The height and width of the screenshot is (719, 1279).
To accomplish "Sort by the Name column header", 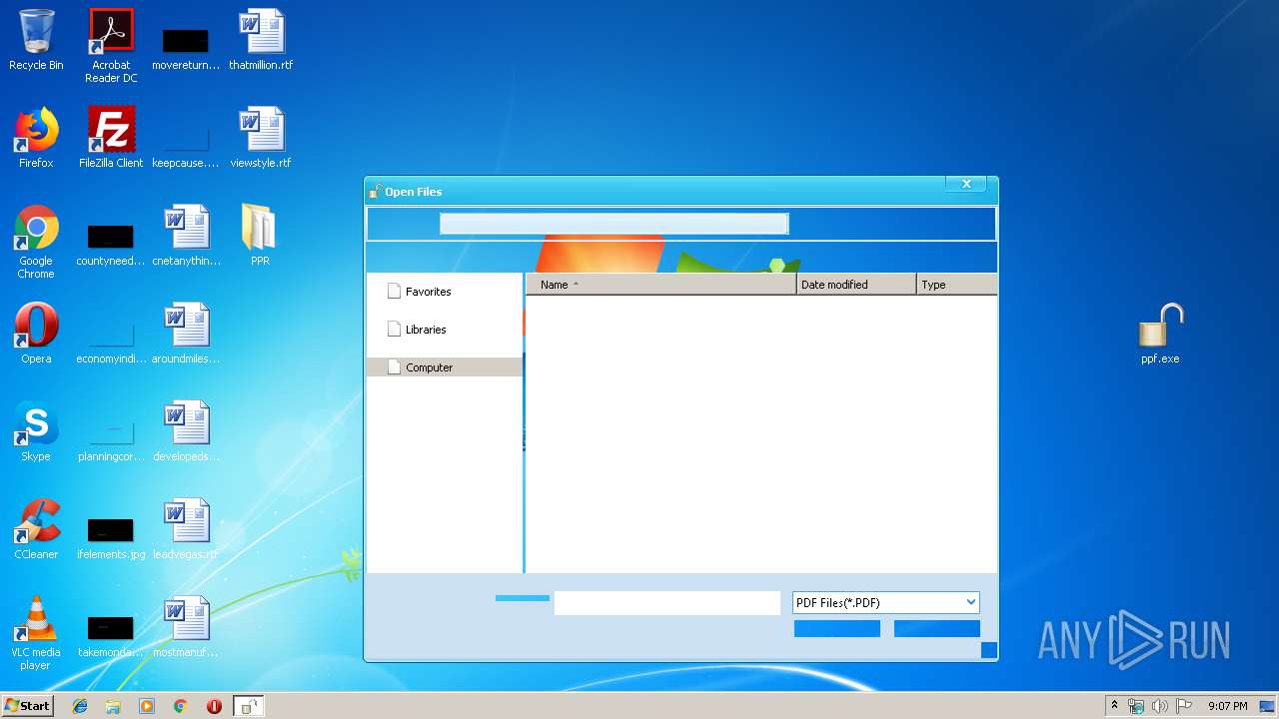I will click(661, 285).
